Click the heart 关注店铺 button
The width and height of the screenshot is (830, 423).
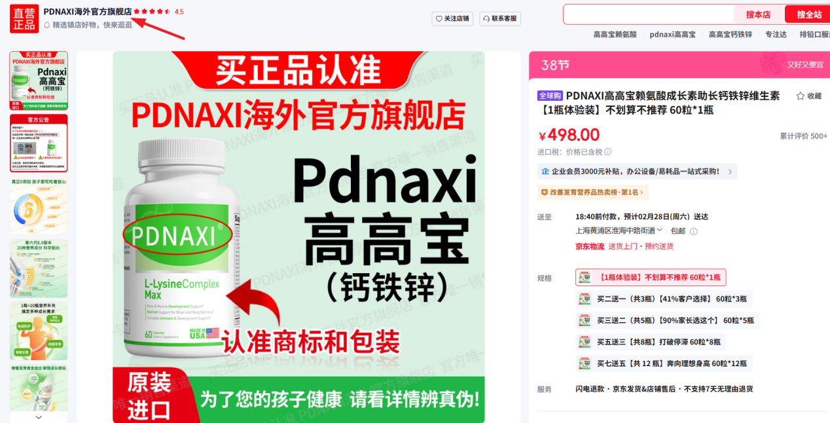453,18
